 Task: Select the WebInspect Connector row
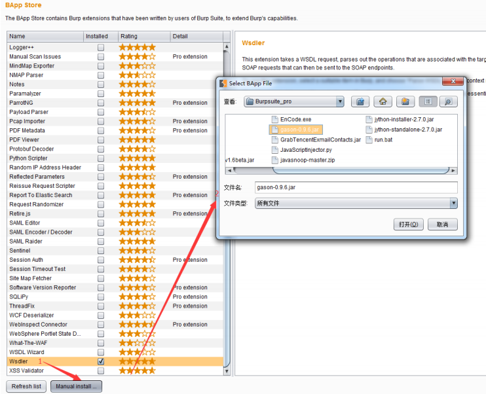pos(115,325)
